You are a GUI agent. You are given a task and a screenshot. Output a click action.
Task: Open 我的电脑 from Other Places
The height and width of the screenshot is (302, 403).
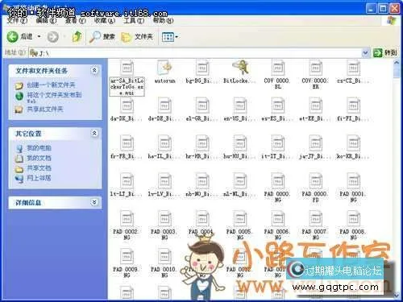[x=39, y=148]
